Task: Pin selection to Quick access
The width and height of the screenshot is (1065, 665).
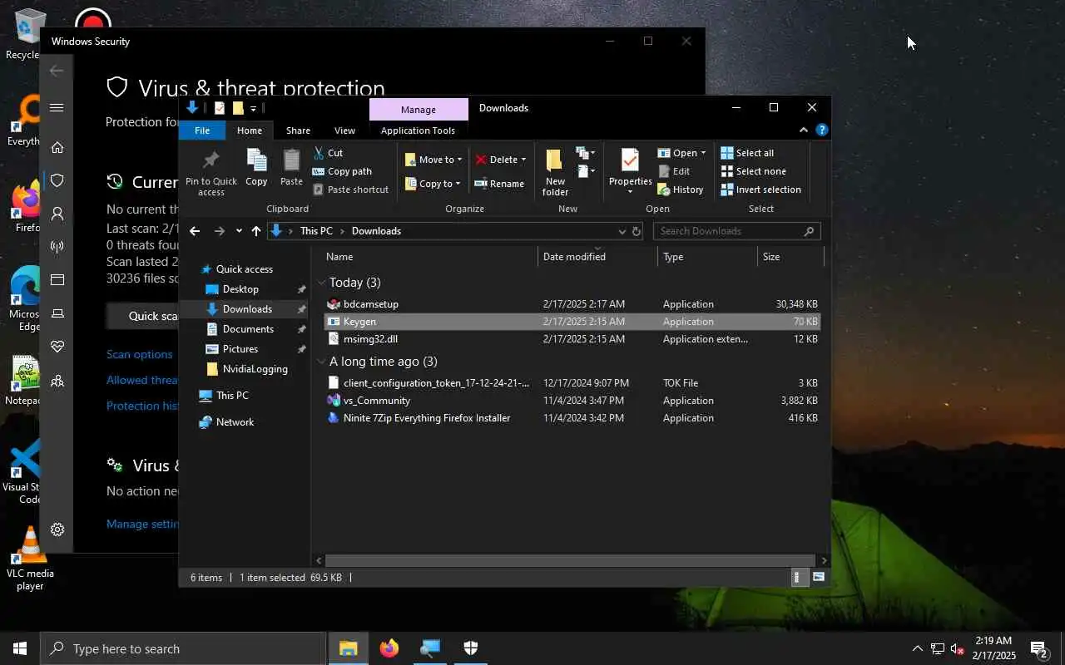Action: click(211, 173)
